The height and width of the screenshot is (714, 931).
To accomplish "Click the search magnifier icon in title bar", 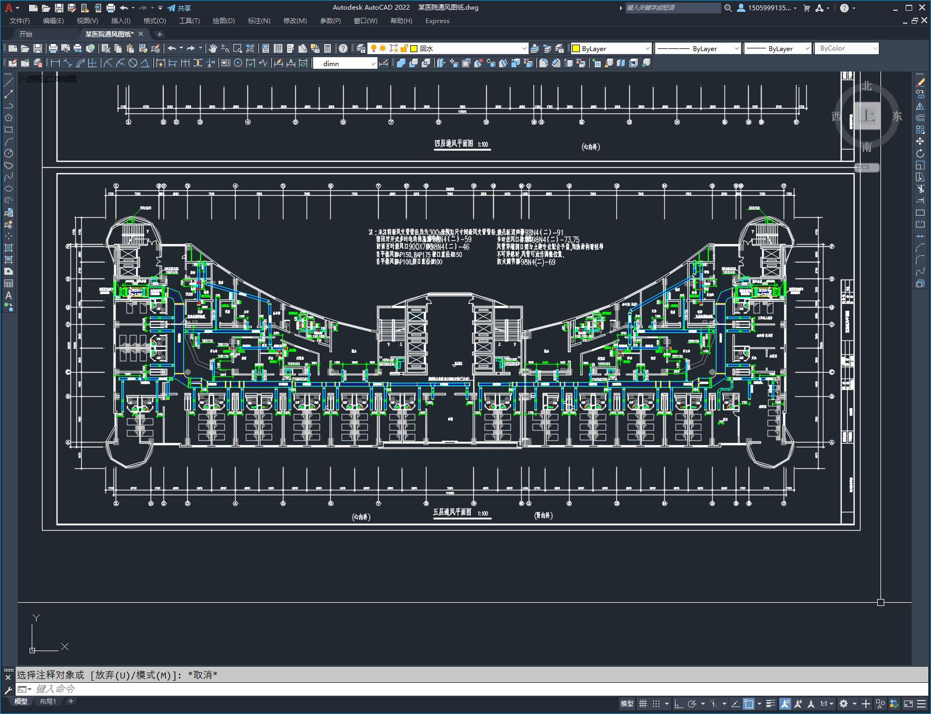I will pos(728,8).
